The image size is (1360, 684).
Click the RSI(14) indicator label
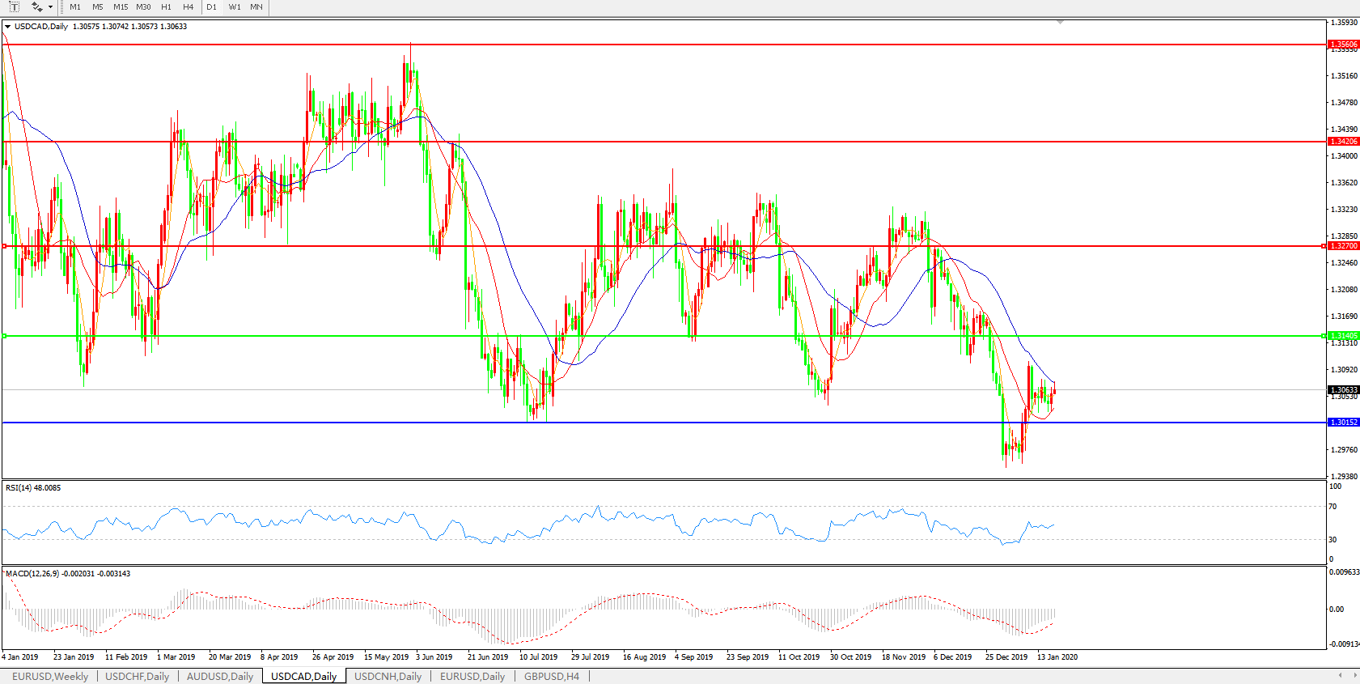pyautogui.click(x=32, y=488)
